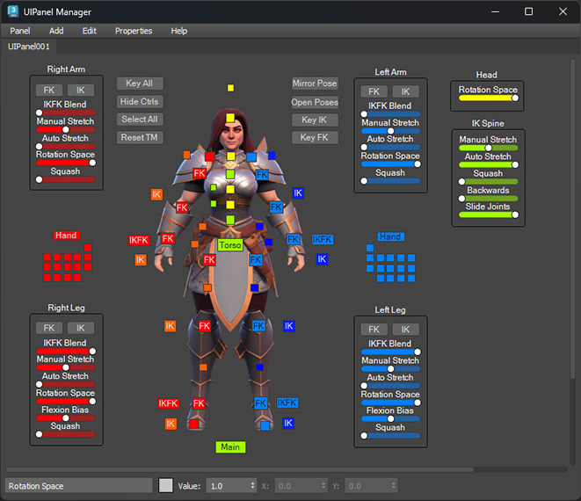The image size is (581, 501).
Task: Switch Right Leg to IK mode
Action: [81, 328]
